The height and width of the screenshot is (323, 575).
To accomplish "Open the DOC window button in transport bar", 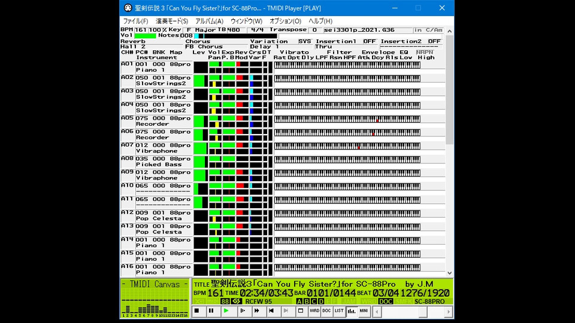I will [326, 311].
